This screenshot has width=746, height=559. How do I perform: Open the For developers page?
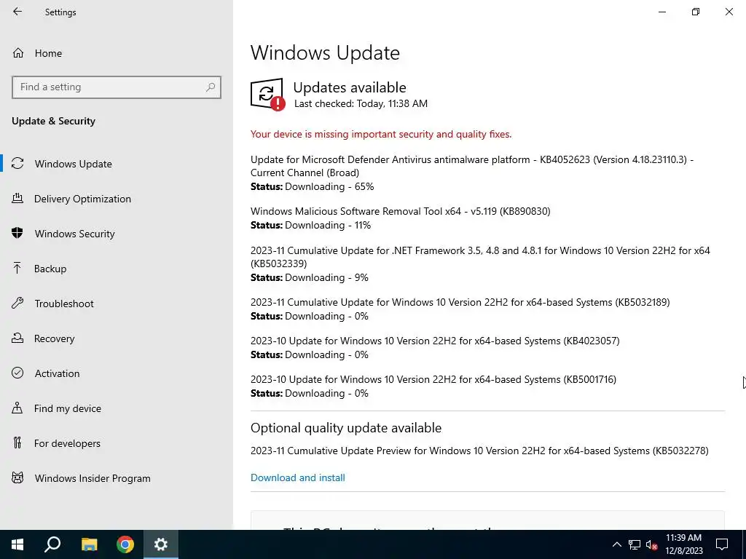67,443
